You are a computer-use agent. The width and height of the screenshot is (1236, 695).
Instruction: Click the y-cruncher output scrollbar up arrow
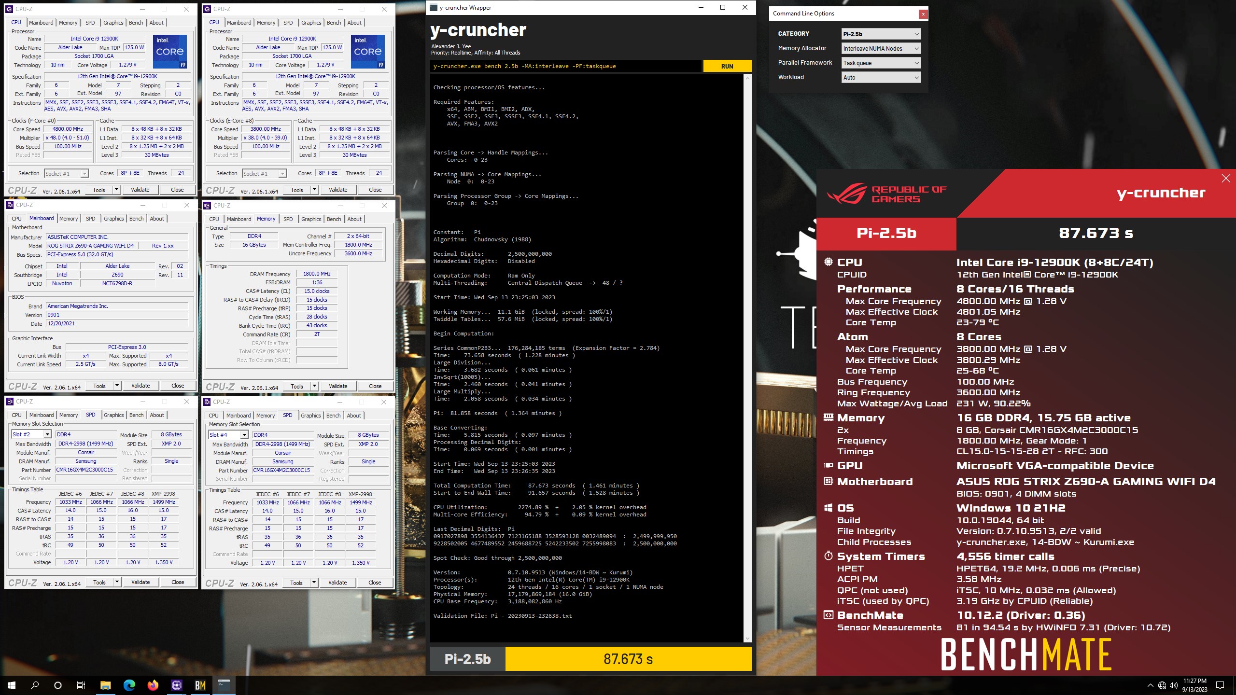747,78
